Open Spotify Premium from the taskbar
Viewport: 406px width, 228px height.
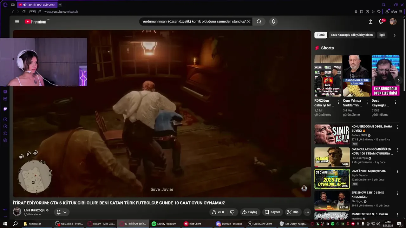point(164,224)
